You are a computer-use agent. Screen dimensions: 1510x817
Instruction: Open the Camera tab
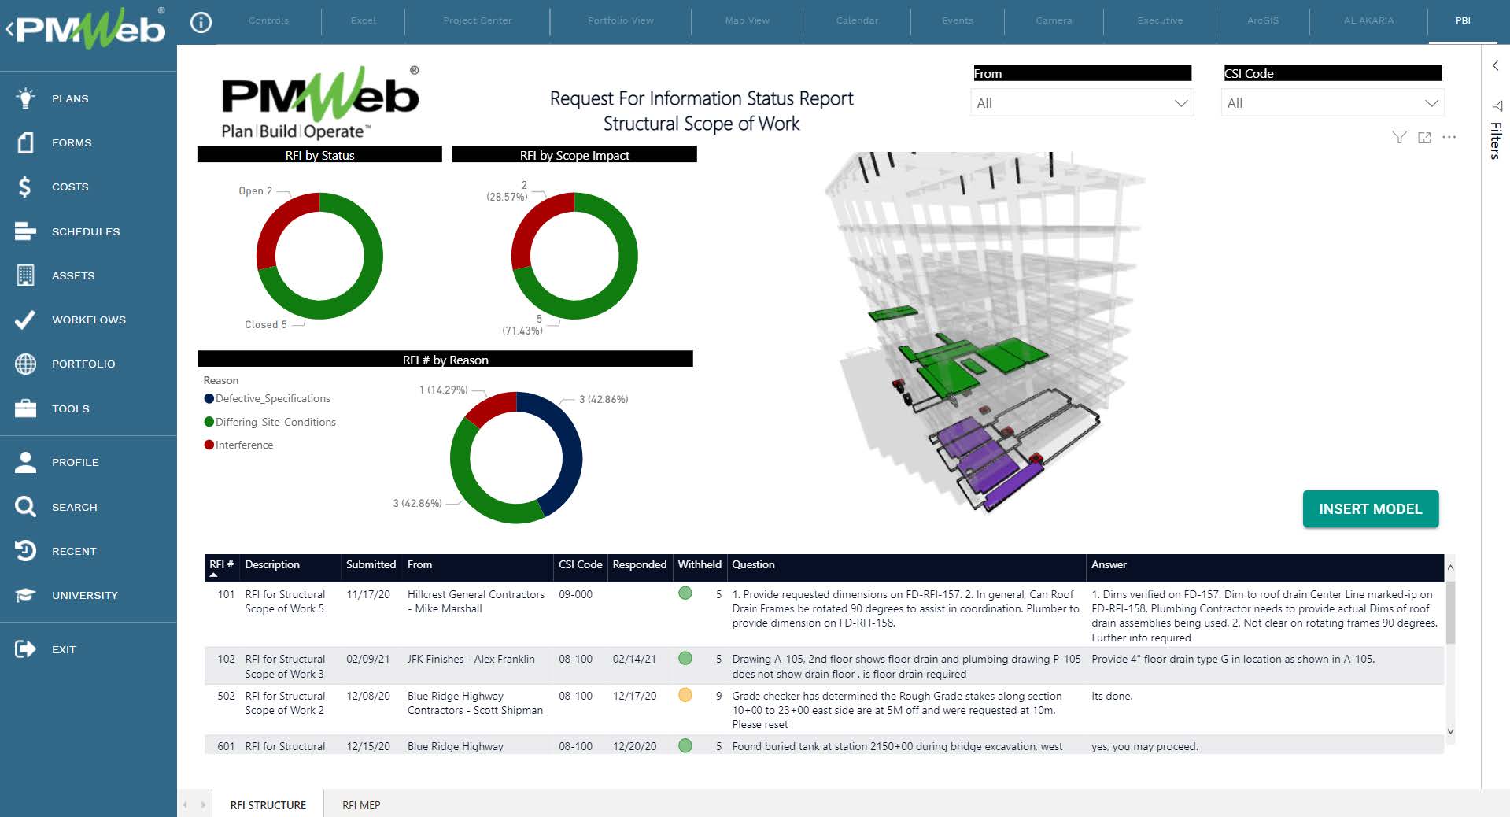point(1054,20)
